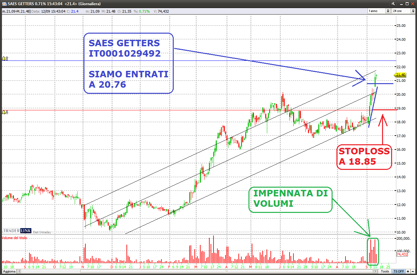Close the chart window
Image resolution: width=417 pixels, height=275 pixels.
(x=413, y=4)
